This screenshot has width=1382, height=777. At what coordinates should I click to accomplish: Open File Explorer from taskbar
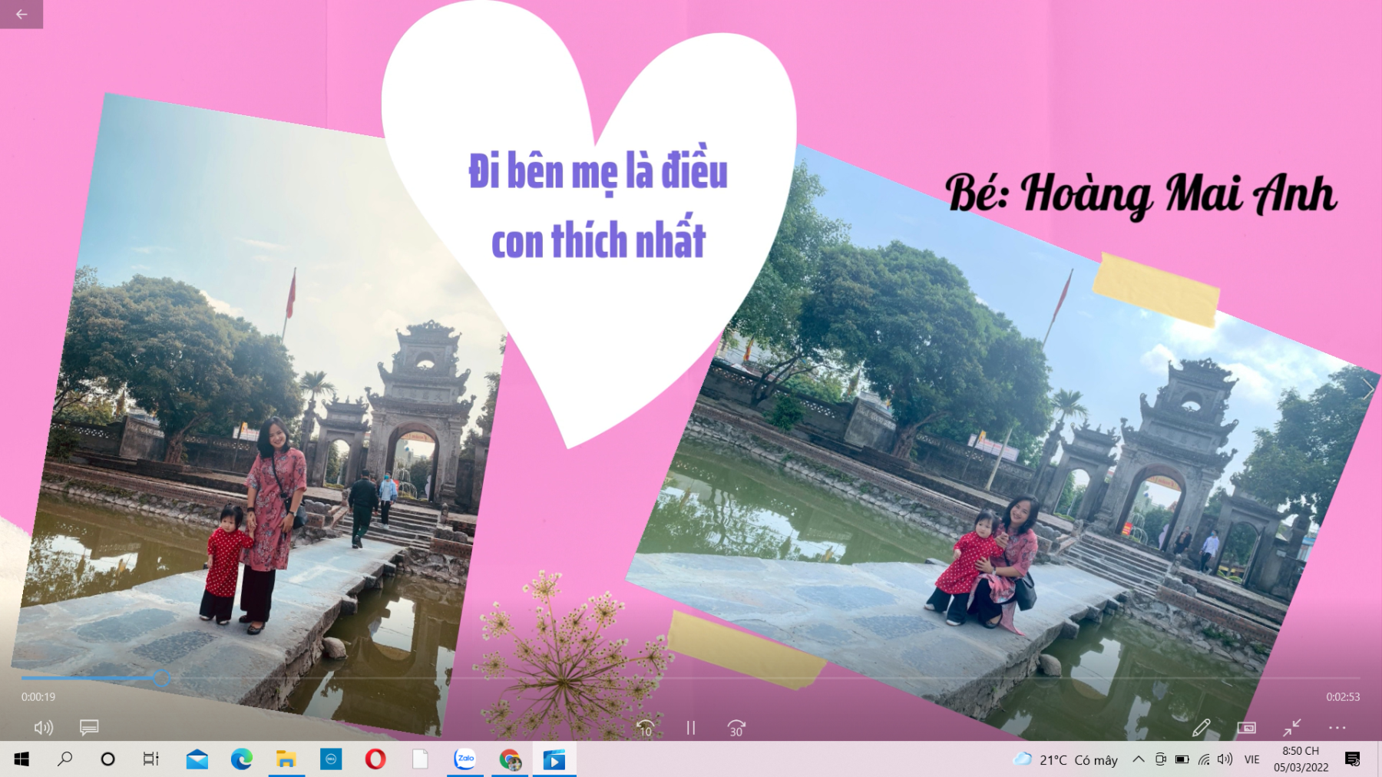286,759
